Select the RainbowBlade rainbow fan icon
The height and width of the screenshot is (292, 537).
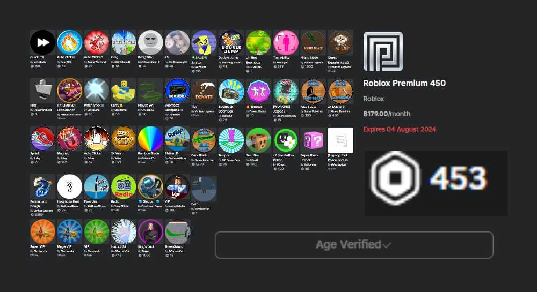coord(150,139)
